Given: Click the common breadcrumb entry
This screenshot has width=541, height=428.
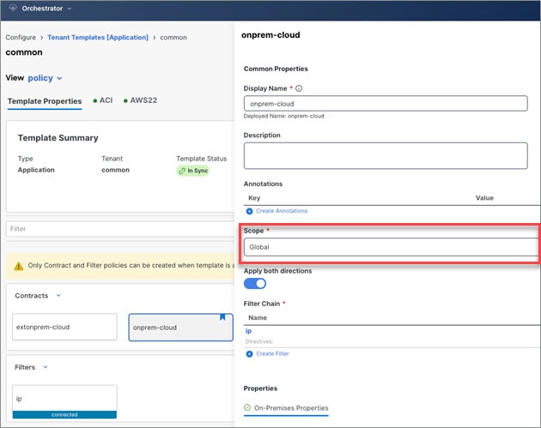Looking at the screenshot, I should tap(173, 37).
